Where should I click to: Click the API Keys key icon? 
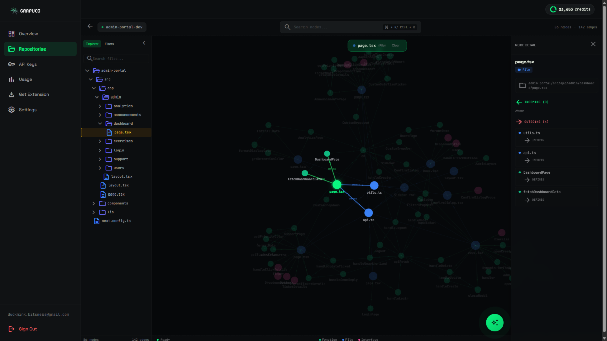pyautogui.click(x=11, y=64)
